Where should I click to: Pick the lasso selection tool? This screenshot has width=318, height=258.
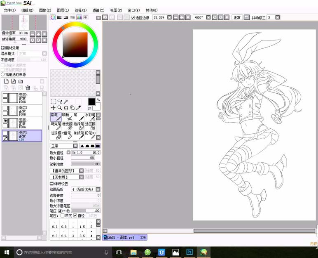click(x=60, y=102)
